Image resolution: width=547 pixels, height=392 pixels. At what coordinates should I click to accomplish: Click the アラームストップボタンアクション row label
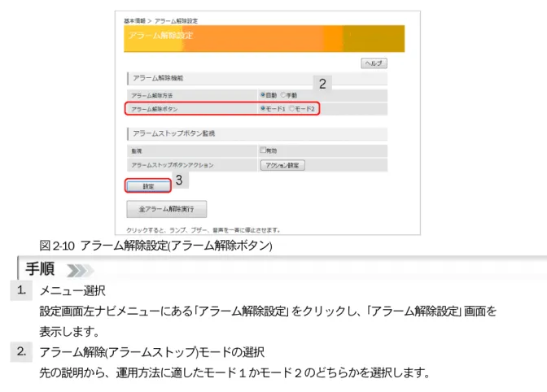pos(173,165)
